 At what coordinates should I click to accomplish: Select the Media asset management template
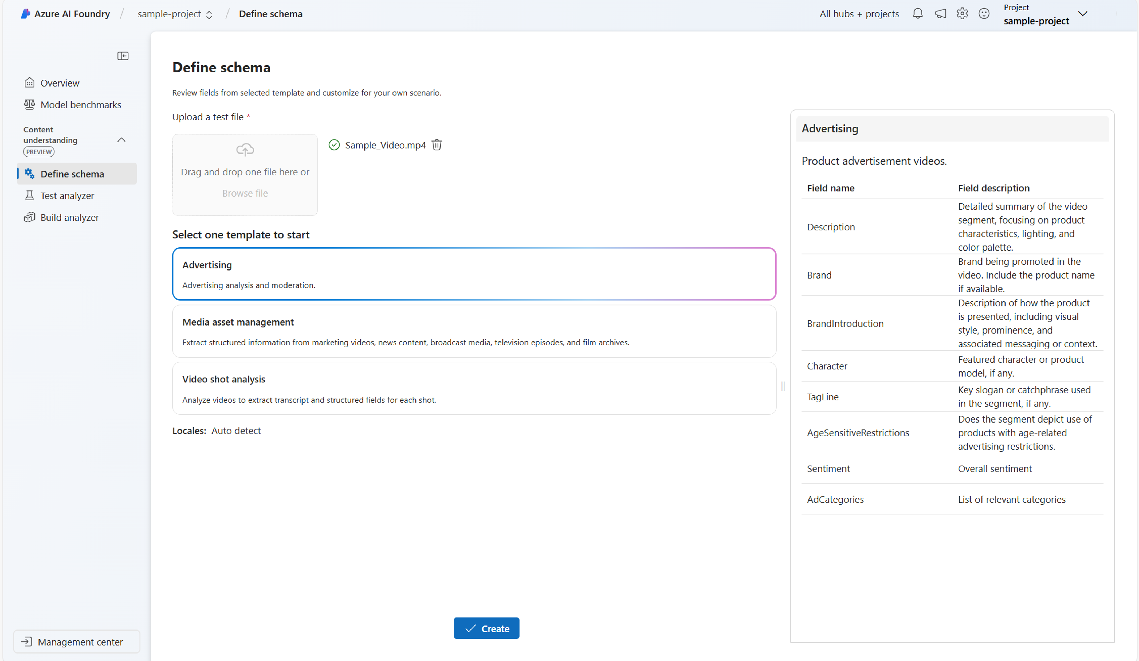[x=474, y=331]
